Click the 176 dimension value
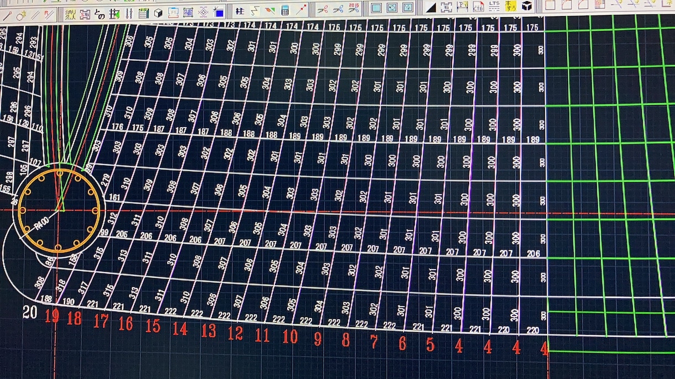675x379 pixels. [x=117, y=127]
